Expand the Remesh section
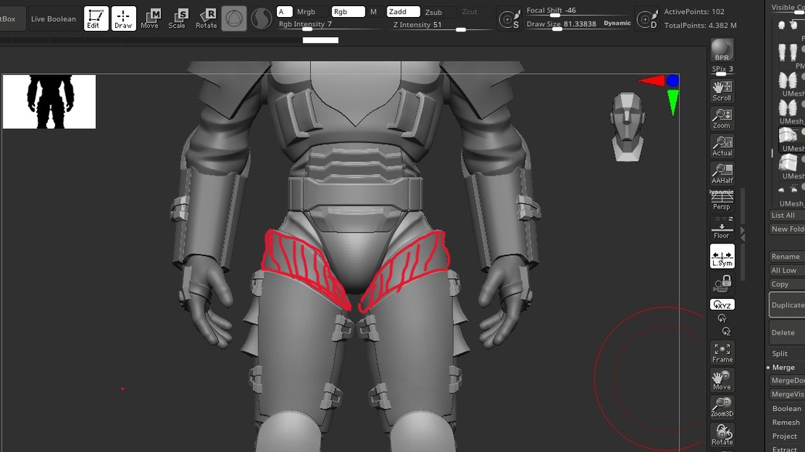Screen dimensions: 805x452 [786, 422]
